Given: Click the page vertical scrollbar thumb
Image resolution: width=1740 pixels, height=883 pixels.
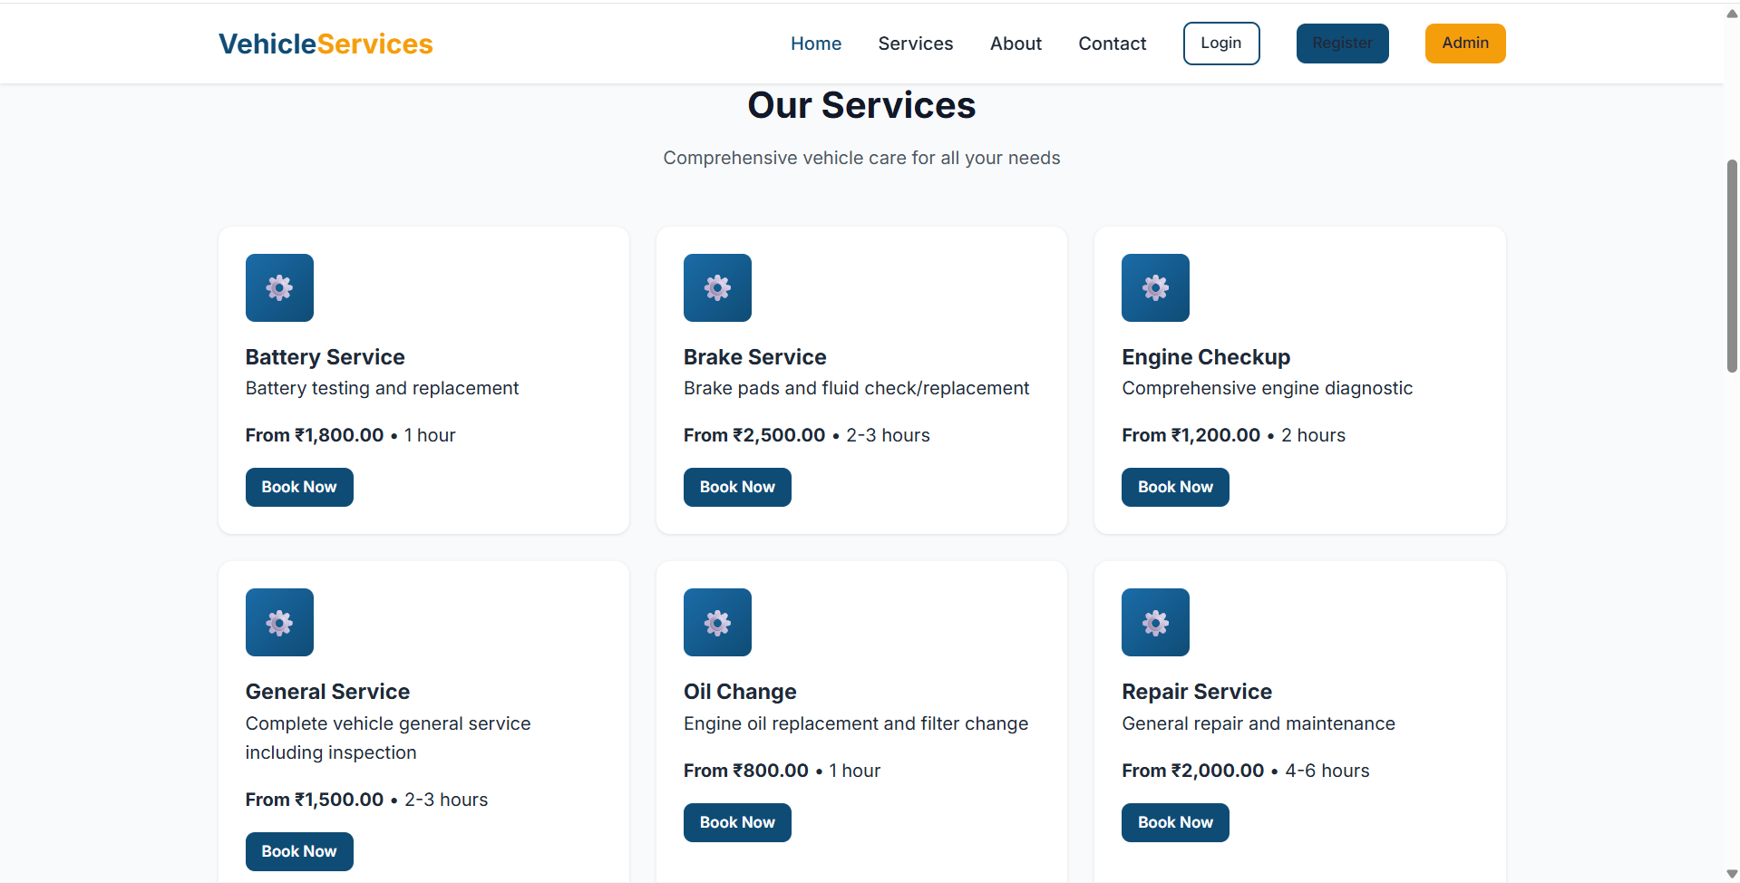Looking at the screenshot, I should click(1732, 266).
